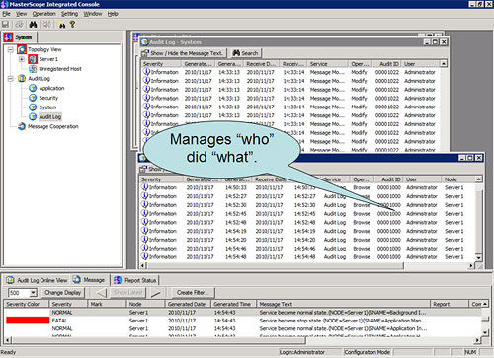Open the View menu
Screen dimensions: 494x358
coord(21,14)
